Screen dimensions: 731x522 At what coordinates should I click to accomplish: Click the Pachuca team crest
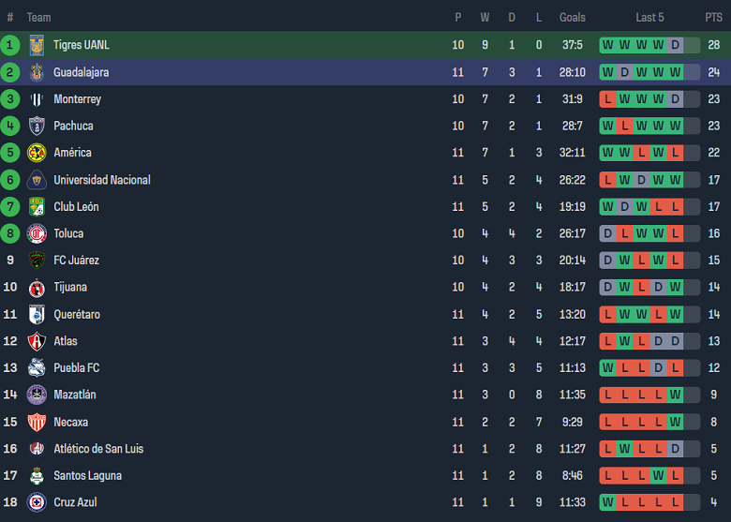[37, 126]
